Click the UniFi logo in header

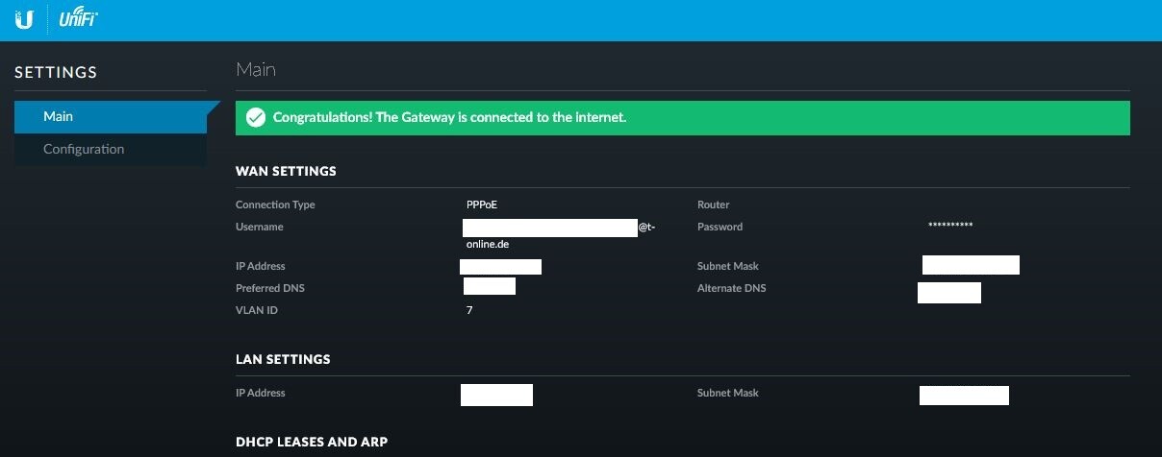78,19
